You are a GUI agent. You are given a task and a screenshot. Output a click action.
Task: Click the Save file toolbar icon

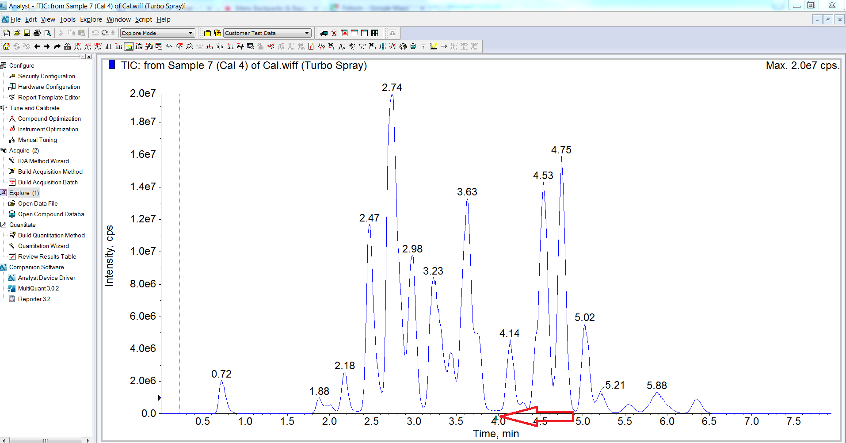coord(27,33)
